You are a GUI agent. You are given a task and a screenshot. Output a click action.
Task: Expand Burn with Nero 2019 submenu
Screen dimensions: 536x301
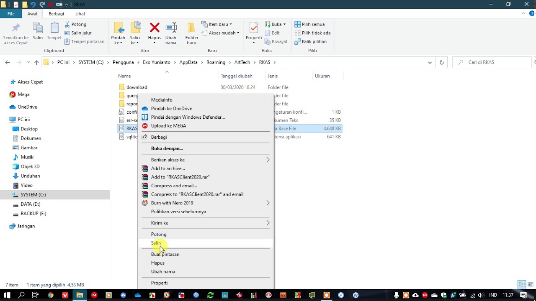(x=206, y=203)
